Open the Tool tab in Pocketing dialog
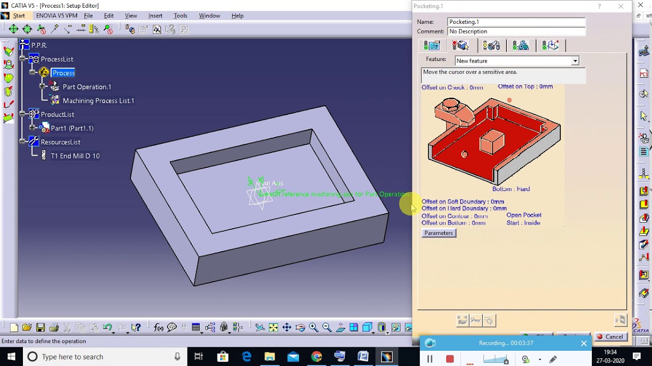 coord(492,46)
